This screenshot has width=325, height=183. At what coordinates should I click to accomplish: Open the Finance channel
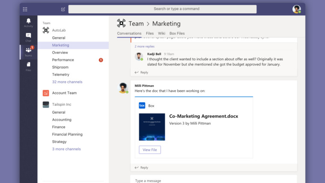(x=59, y=127)
